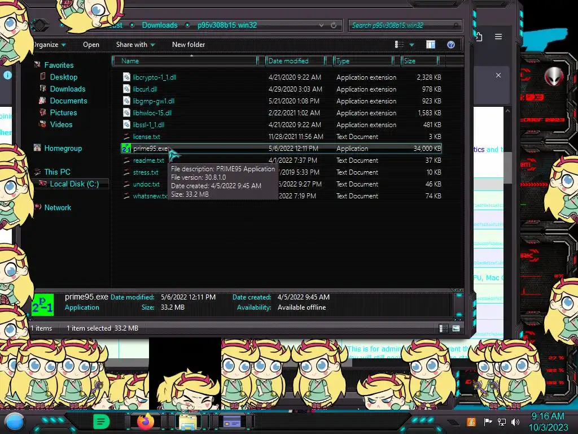Click the Downloads breadcrumb in address bar
Screen dimensions: 578x434
[x=160, y=25]
